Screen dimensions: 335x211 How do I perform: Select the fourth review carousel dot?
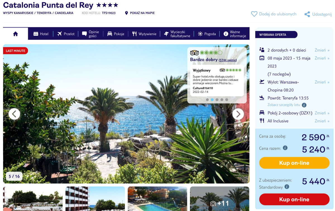tap(222, 100)
